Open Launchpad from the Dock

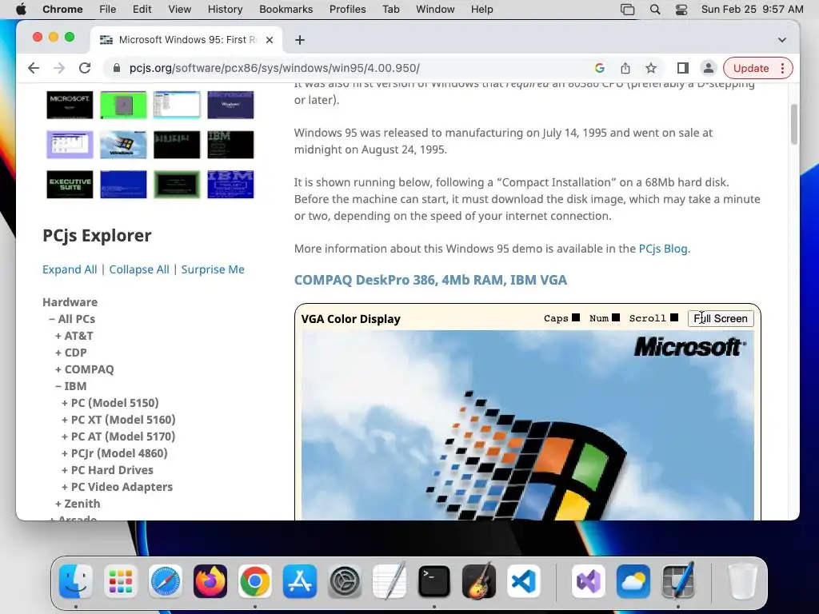pos(121,581)
